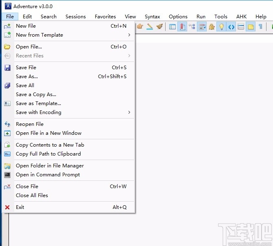Click the padlock read-only toolbar icon
This screenshot has width=273, height=246.
tap(212, 26)
